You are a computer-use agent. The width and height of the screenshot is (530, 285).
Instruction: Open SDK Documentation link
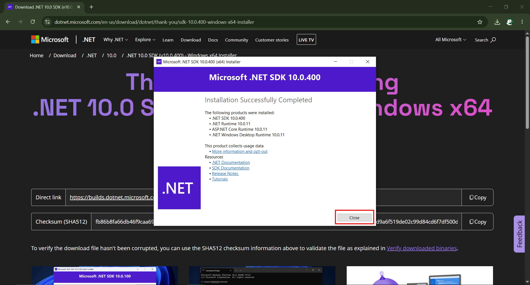pyautogui.click(x=230, y=168)
